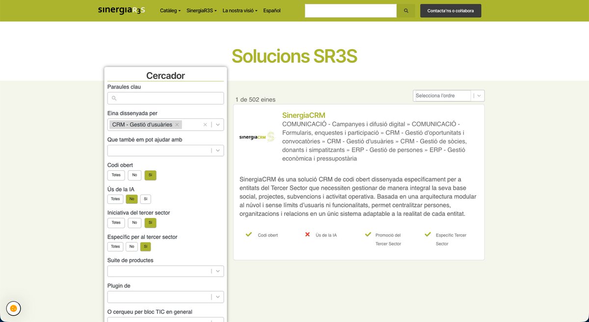Select 'Totes' under Iniciativa del tercer sector

(x=116, y=223)
